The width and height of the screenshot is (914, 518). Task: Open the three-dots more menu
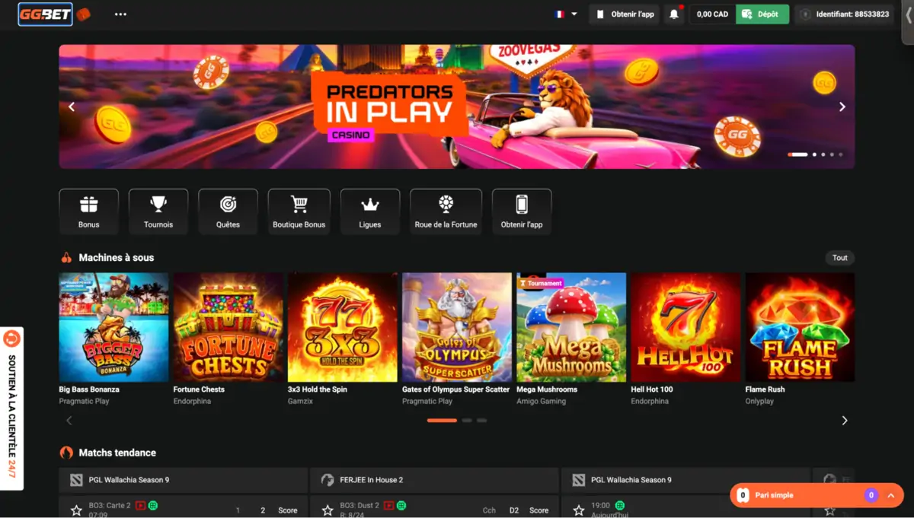120,14
